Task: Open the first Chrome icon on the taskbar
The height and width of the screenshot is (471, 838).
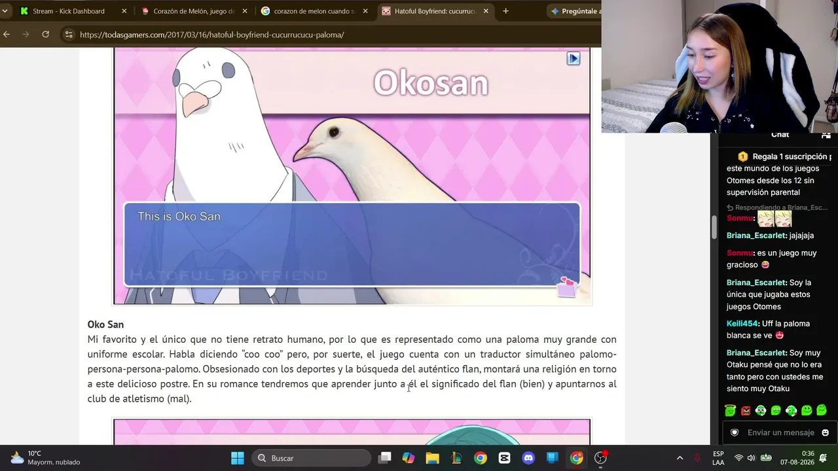Action: pyautogui.click(x=481, y=458)
